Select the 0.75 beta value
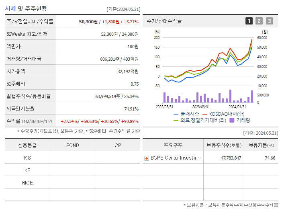The image size is (282, 211). [x=135, y=84]
